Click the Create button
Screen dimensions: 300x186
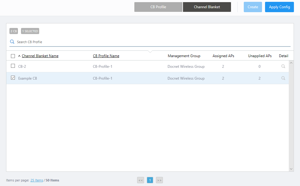tap(253, 7)
